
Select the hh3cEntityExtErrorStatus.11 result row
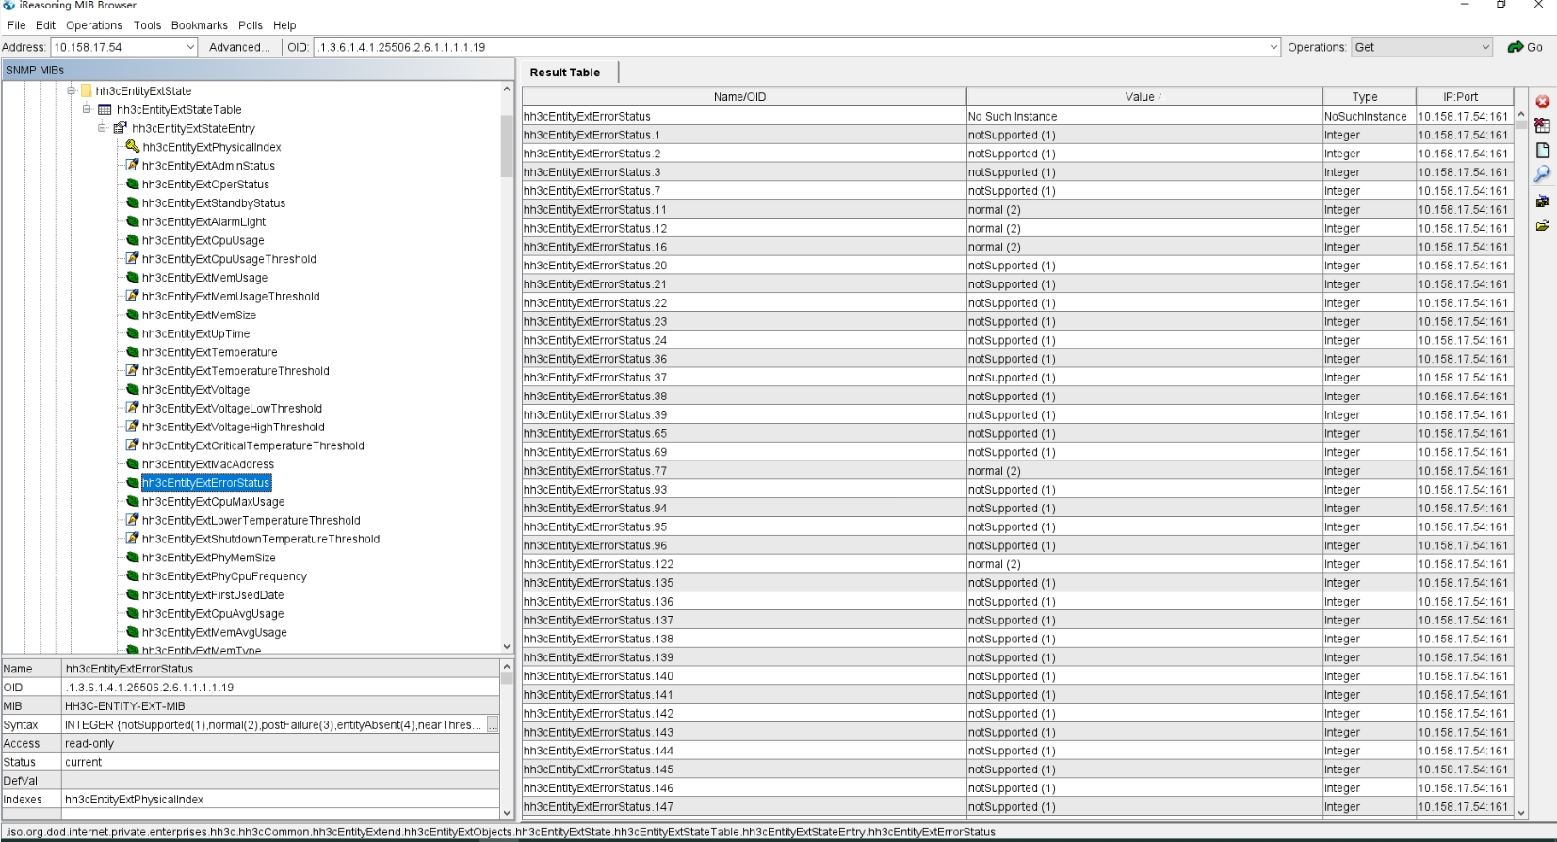point(1017,210)
